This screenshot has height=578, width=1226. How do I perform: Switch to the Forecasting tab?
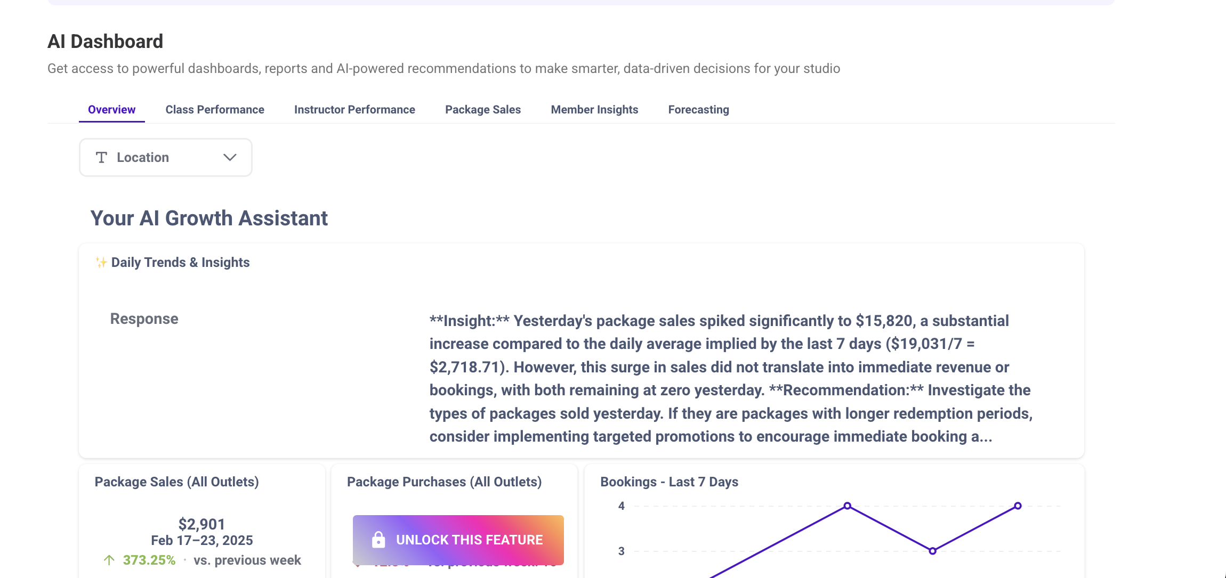coord(698,110)
